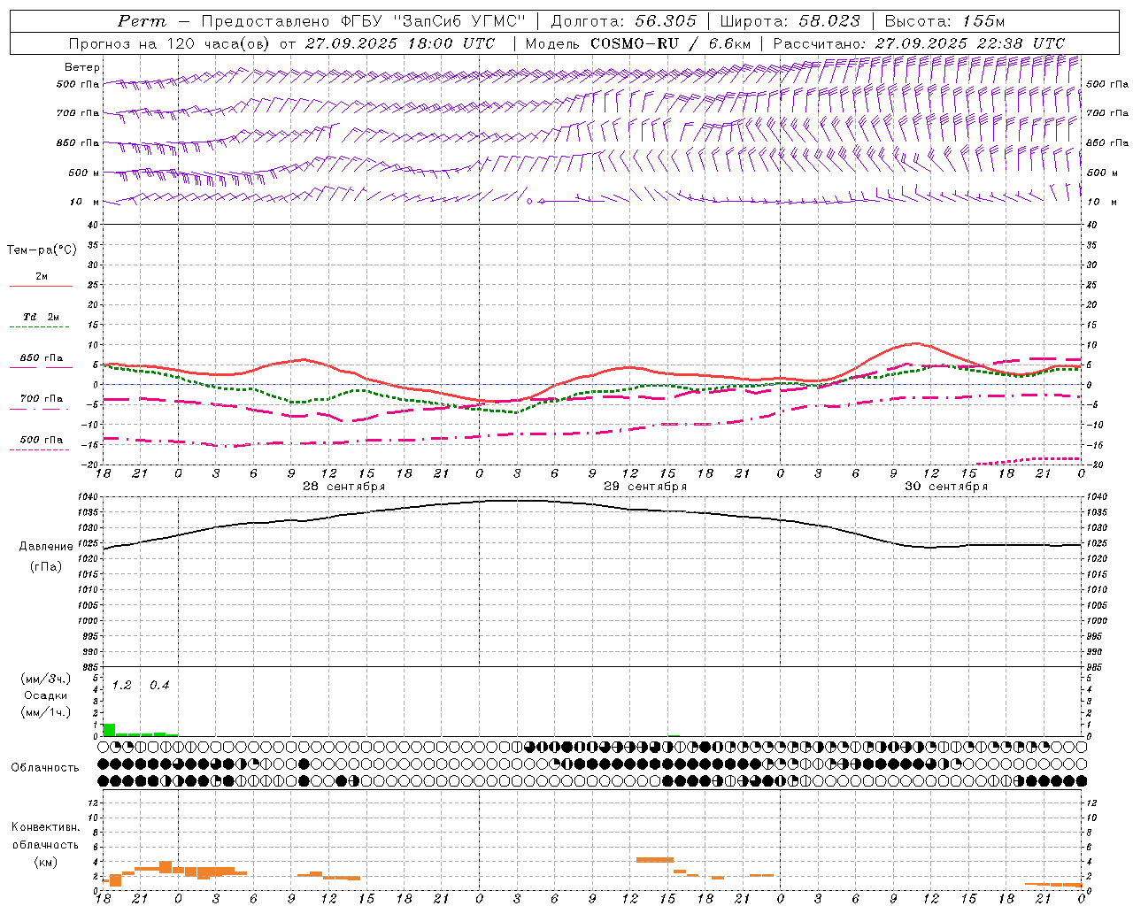Viewport: 1133px width, 906px height.
Task: Click "Рассчитано: 27.09.2025 22:38 UTC" text
Action: click(x=919, y=43)
